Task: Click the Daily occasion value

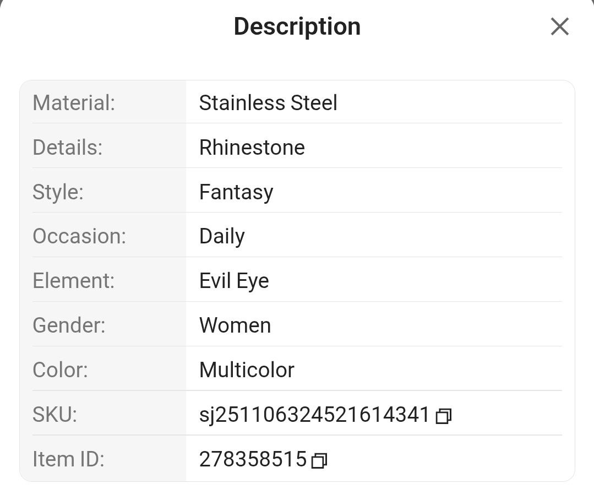Action: click(222, 237)
